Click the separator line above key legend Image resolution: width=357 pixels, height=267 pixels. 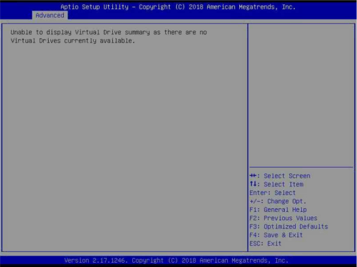301,167
